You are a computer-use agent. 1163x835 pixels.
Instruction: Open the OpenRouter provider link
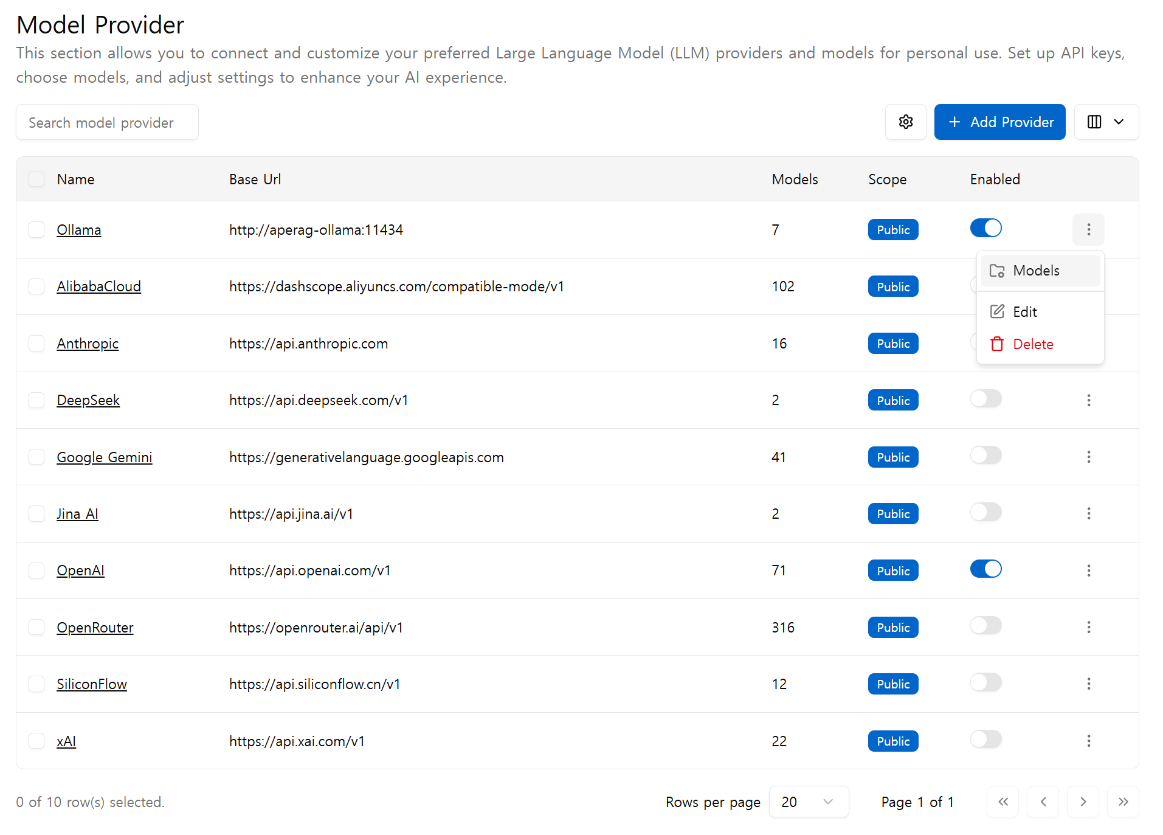tap(95, 628)
